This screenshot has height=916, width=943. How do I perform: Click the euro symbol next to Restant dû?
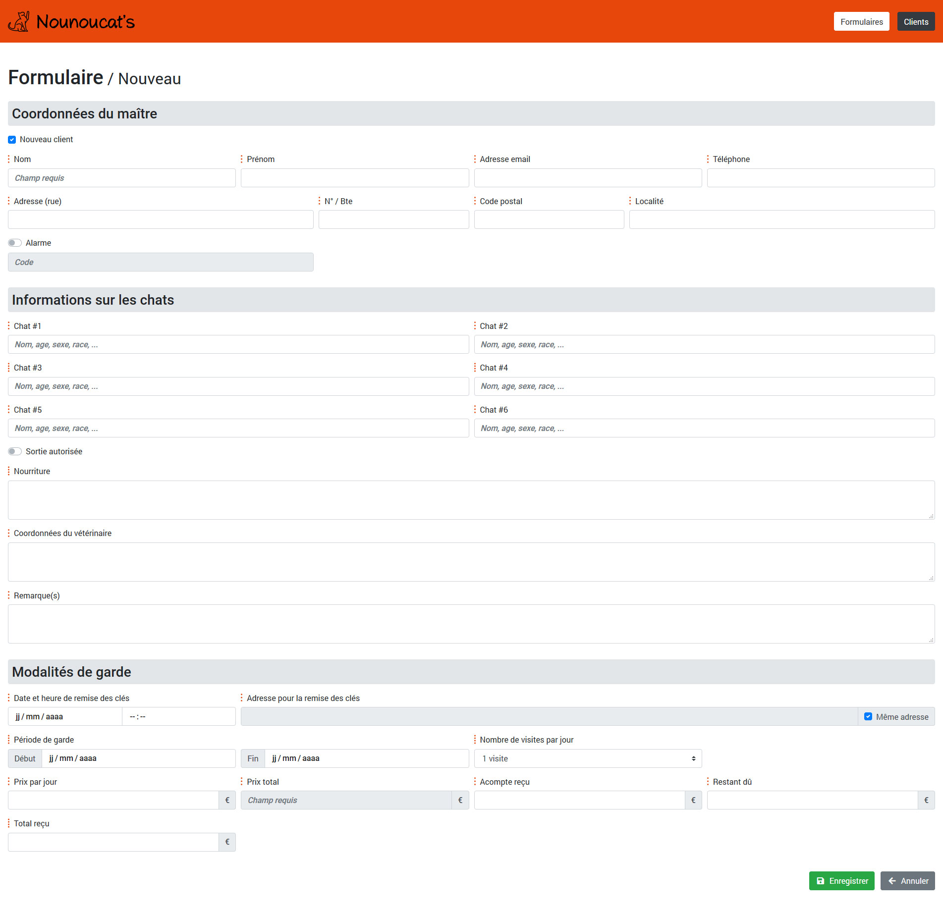(926, 800)
